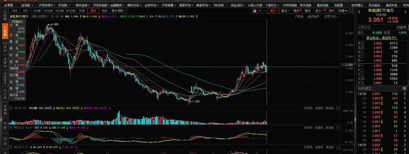This screenshot has height=154, width=409.
Task: Click the 隐藏 panel collapse button
Action: pyautogui.click(x=343, y=11)
